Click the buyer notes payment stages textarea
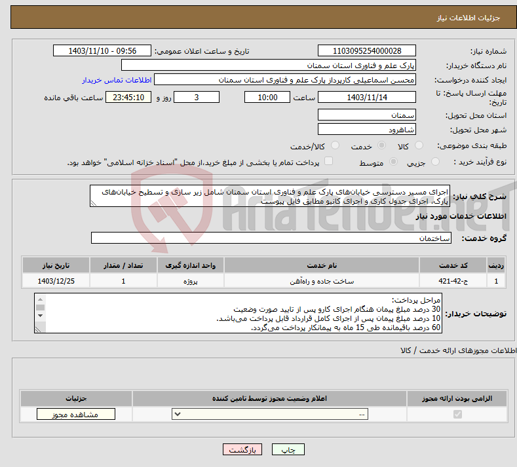This screenshot has width=517, height=467. (x=238, y=313)
